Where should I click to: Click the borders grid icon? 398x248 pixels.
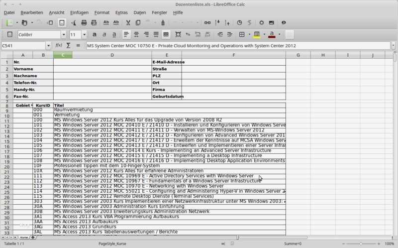(x=242, y=34)
